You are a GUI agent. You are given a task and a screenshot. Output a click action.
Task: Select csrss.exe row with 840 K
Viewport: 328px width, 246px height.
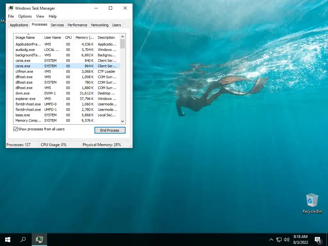67,61
